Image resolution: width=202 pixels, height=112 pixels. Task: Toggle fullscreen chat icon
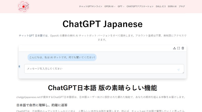pos(179,48)
